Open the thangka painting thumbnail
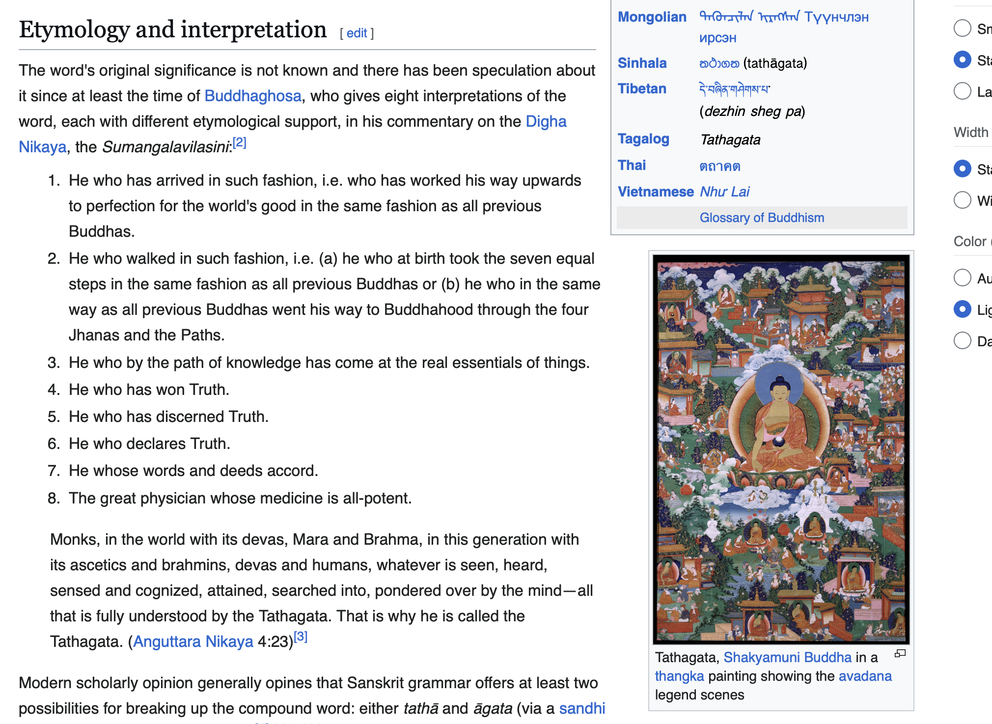992x724 pixels. [781, 449]
